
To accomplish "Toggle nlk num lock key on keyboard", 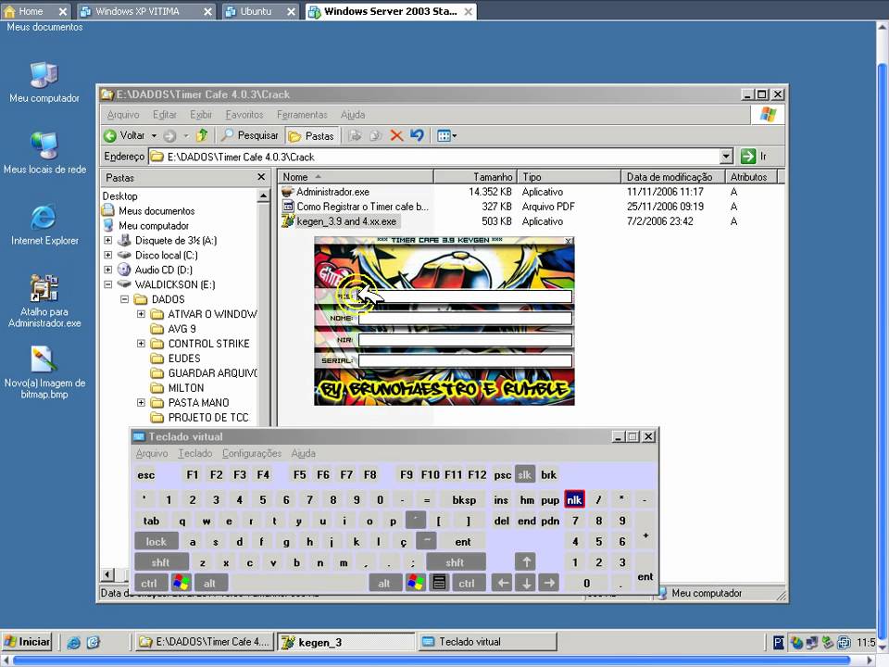I will (574, 499).
